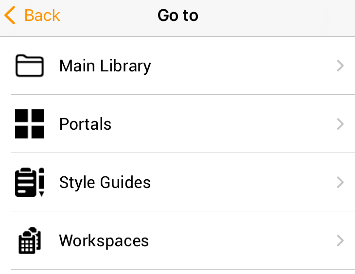Click the chevron beside Workspaces
Viewport: 355px width, 274px height.
(x=340, y=240)
